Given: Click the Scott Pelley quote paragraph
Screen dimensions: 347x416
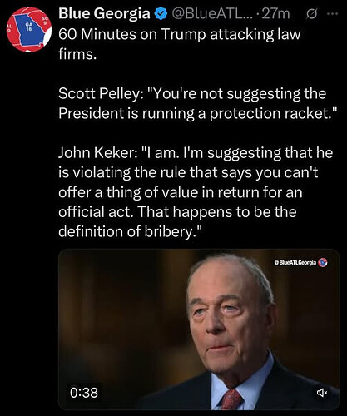Looking at the screenshot, I should 198,103.
